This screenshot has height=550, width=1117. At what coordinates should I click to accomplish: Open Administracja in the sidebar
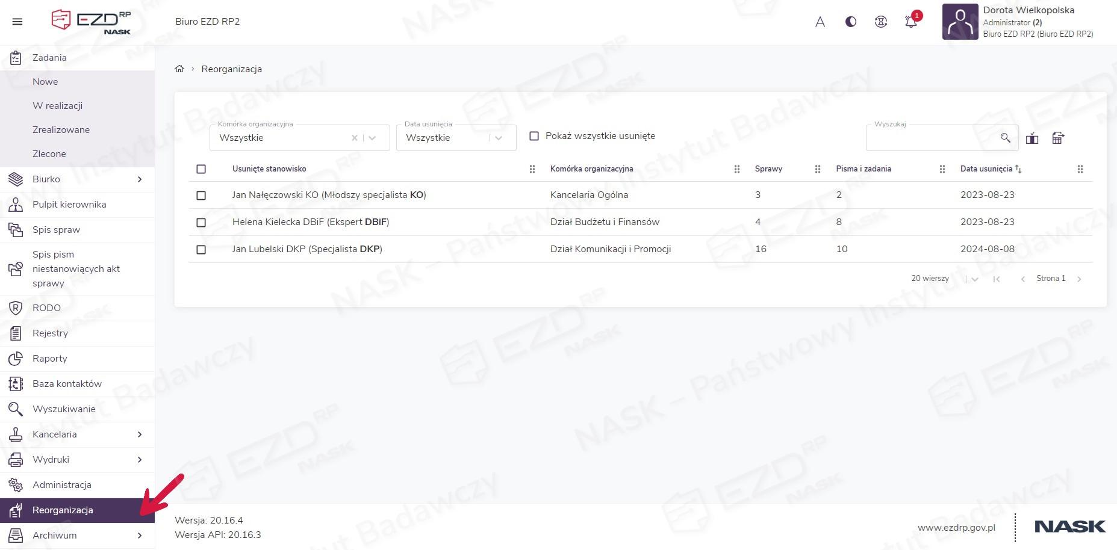(62, 485)
